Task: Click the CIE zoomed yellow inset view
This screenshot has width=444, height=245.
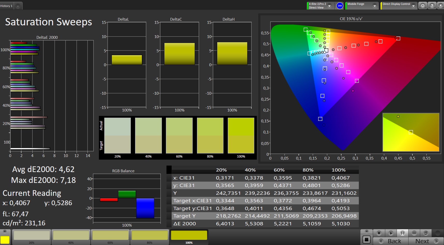Action: [x=411, y=132]
